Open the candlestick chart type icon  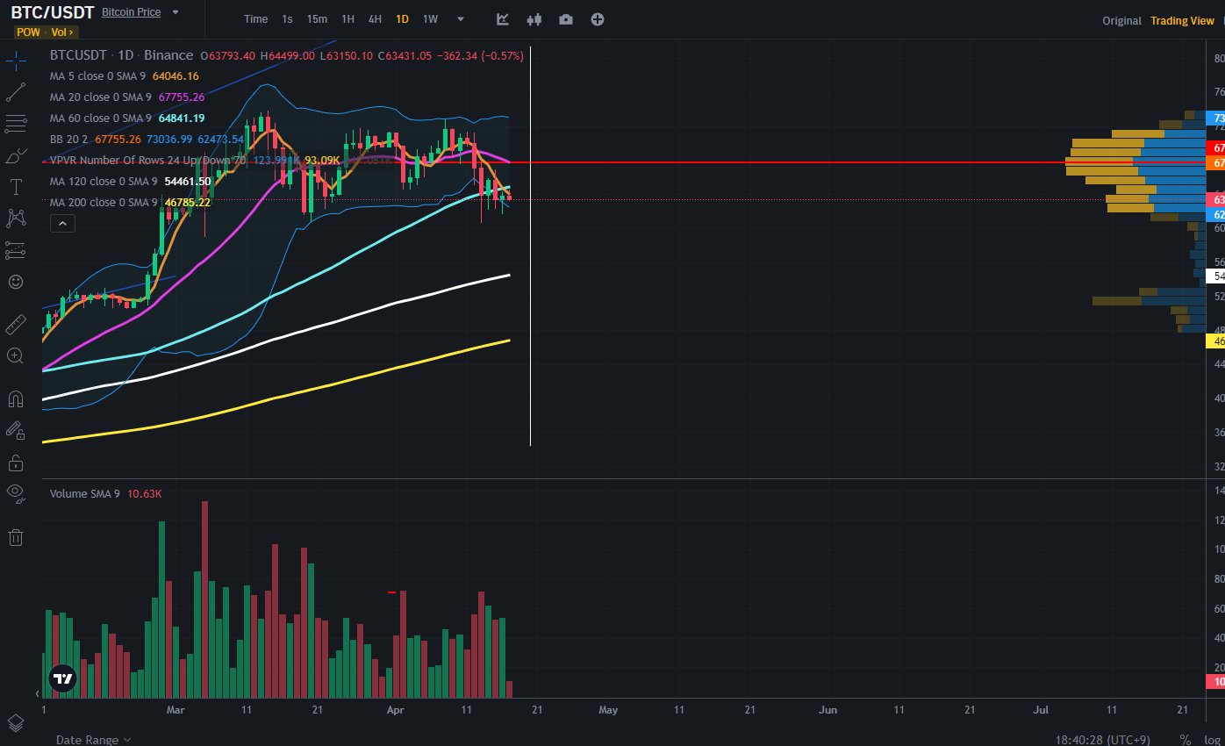click(534, 19)
